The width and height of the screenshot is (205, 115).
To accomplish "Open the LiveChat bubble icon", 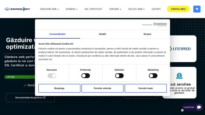I will click(x=199, y=107).
